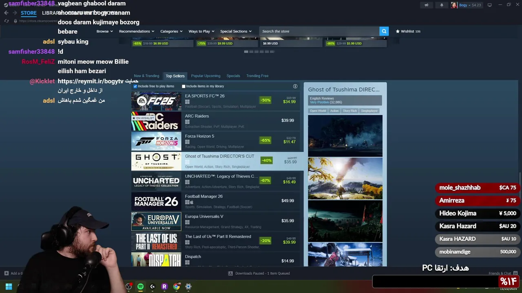Click the -40% discount on Ghost of Tsushima
This screenshot has width=522, height=293.
point(267,160)
